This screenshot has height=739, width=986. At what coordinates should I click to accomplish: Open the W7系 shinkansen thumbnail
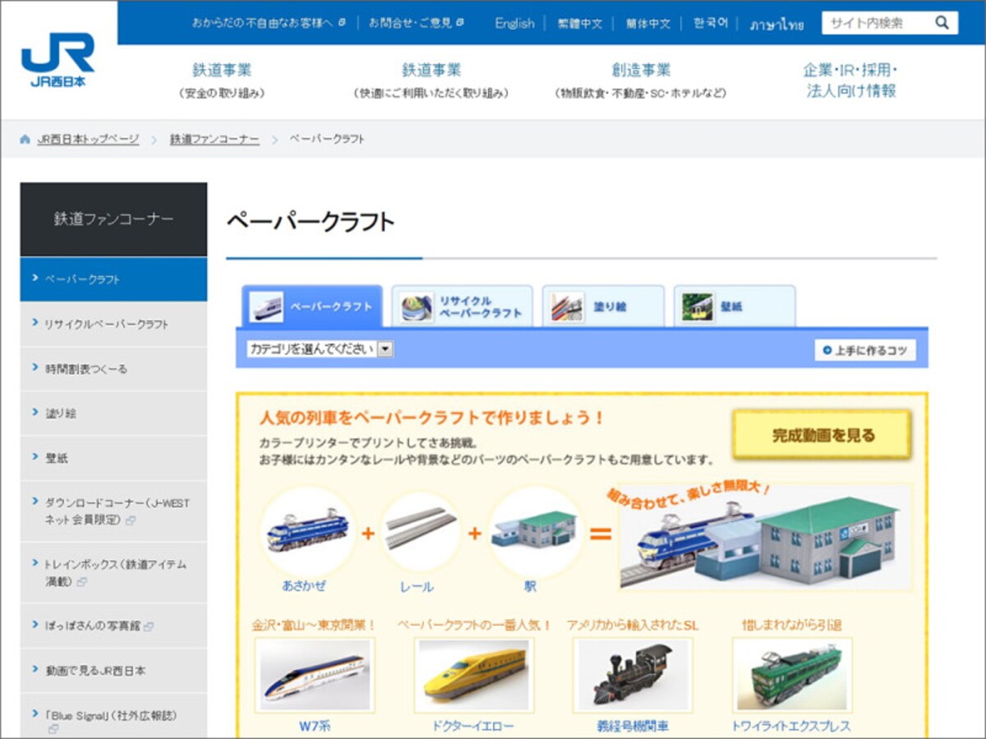click(315, 676)
